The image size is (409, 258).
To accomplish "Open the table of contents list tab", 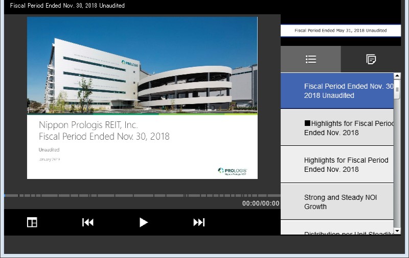I will tap(311, 59).
